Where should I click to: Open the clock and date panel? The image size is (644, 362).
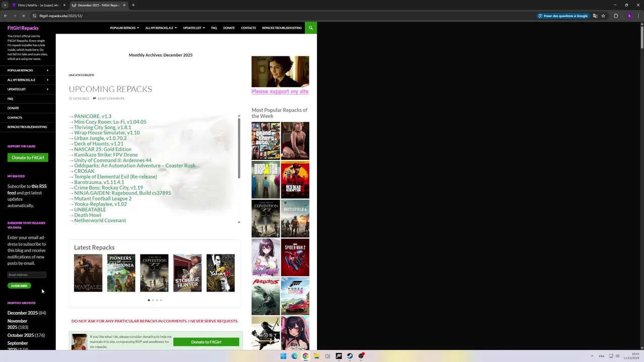(631, 356)
